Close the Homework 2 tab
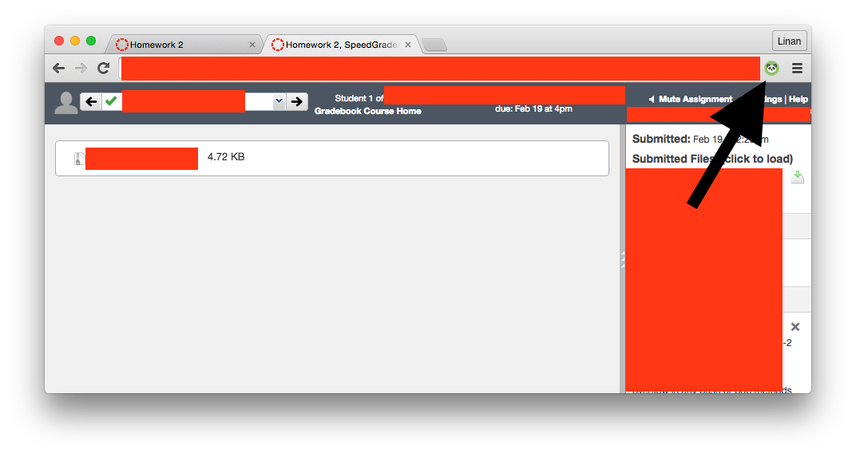Screen dimensions: 856x457 [252, 45]
